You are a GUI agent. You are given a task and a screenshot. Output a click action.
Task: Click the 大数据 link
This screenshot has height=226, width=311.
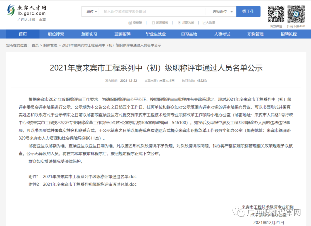pyautogui.click(x=211, y=23)
